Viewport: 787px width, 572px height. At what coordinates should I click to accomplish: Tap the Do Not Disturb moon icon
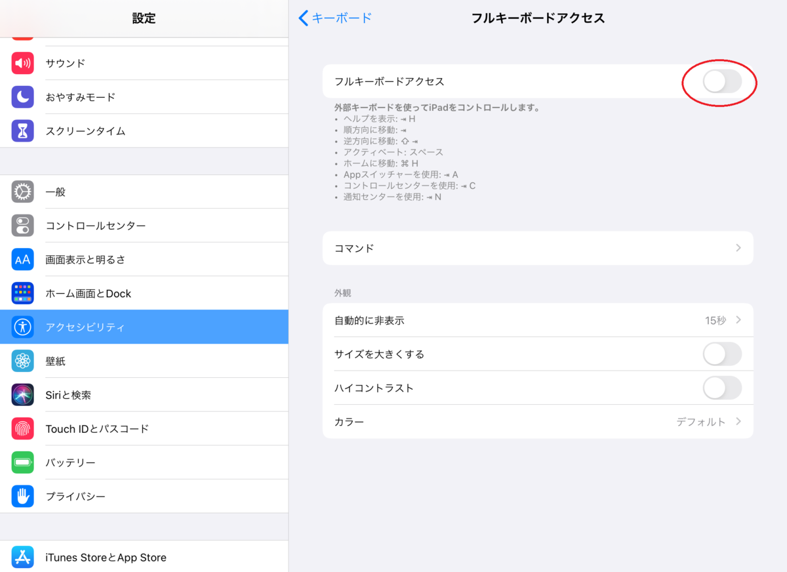tap(22, 97)
